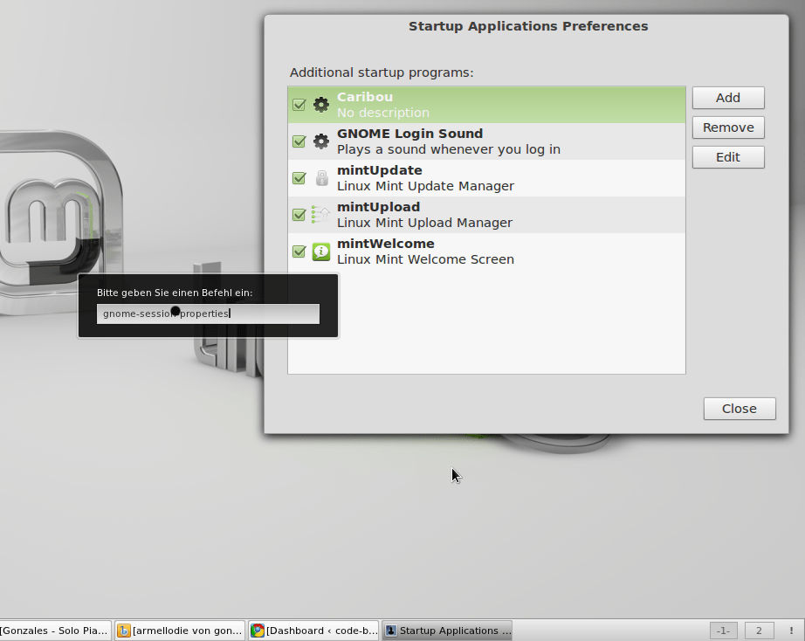Click Close on Startup Applications Preferences
This screenshot has width=805, height=641.
(739, 408)
